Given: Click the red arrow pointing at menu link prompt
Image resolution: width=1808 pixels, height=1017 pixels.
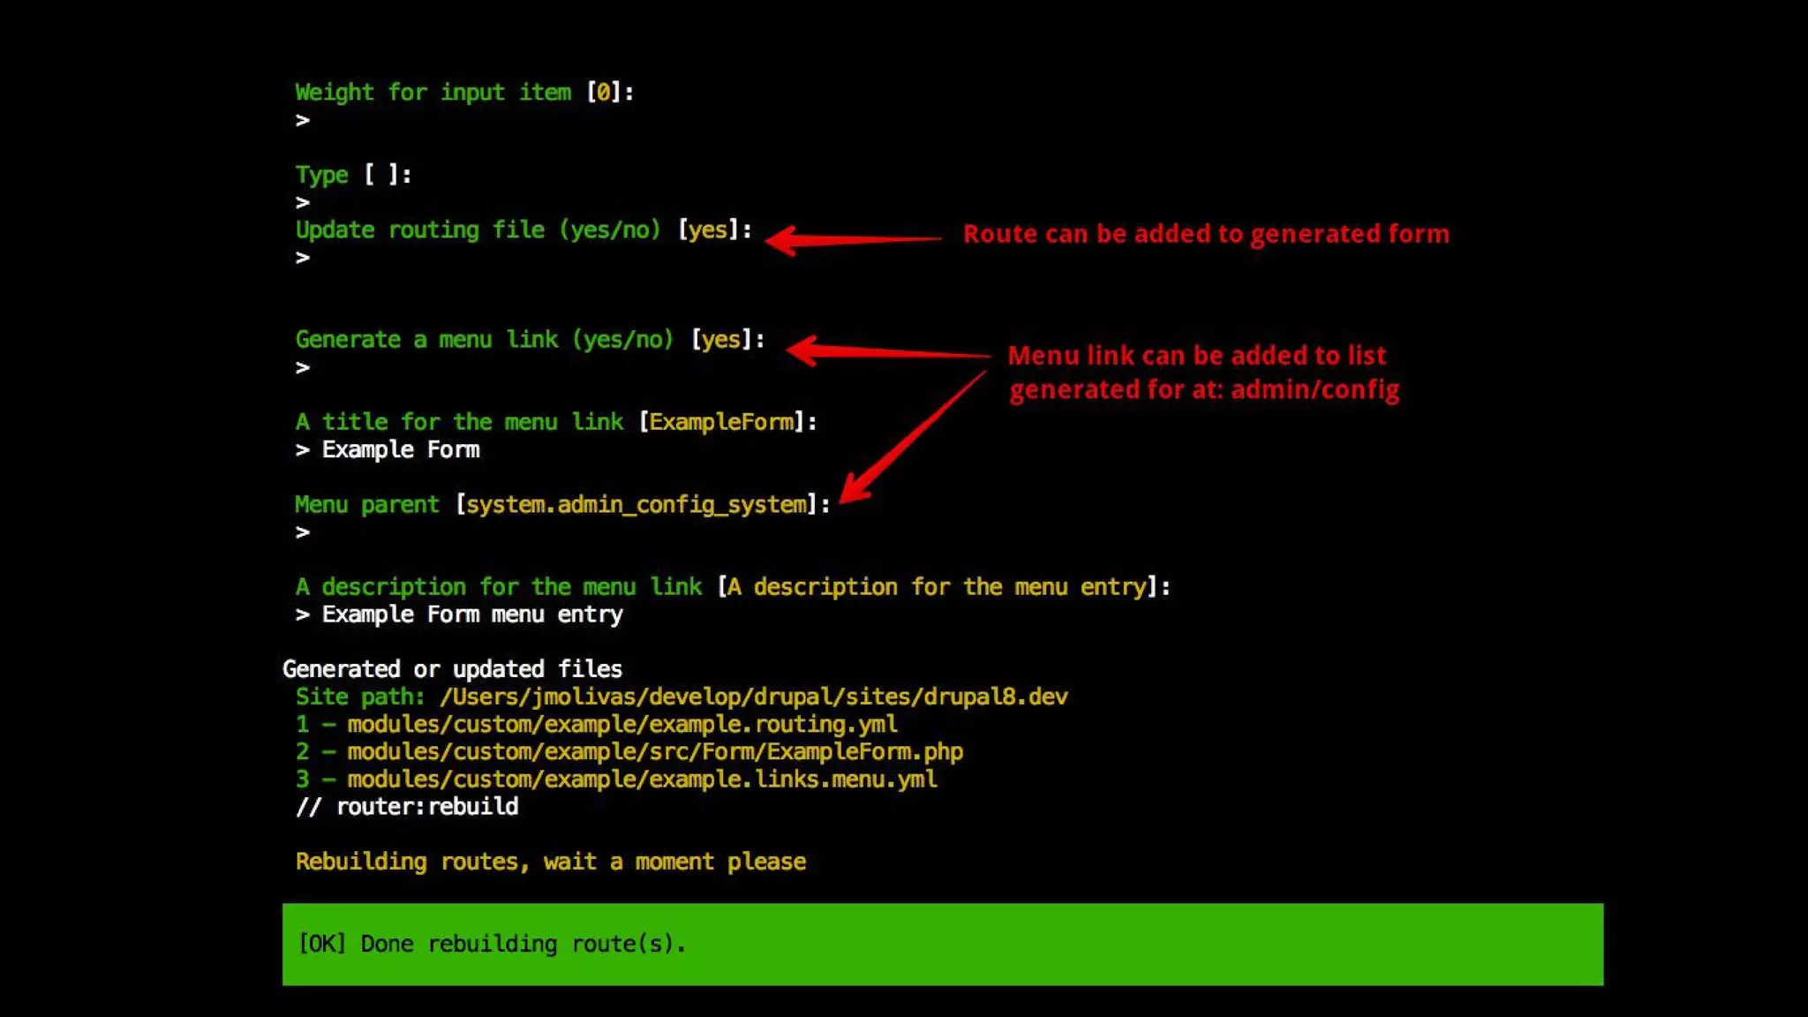Looking at the screenshot, I should pyautogui.click(x=887, y=351).
